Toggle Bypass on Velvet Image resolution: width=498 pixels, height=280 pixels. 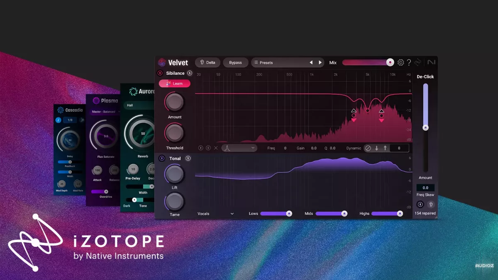[x=235, y=63]
